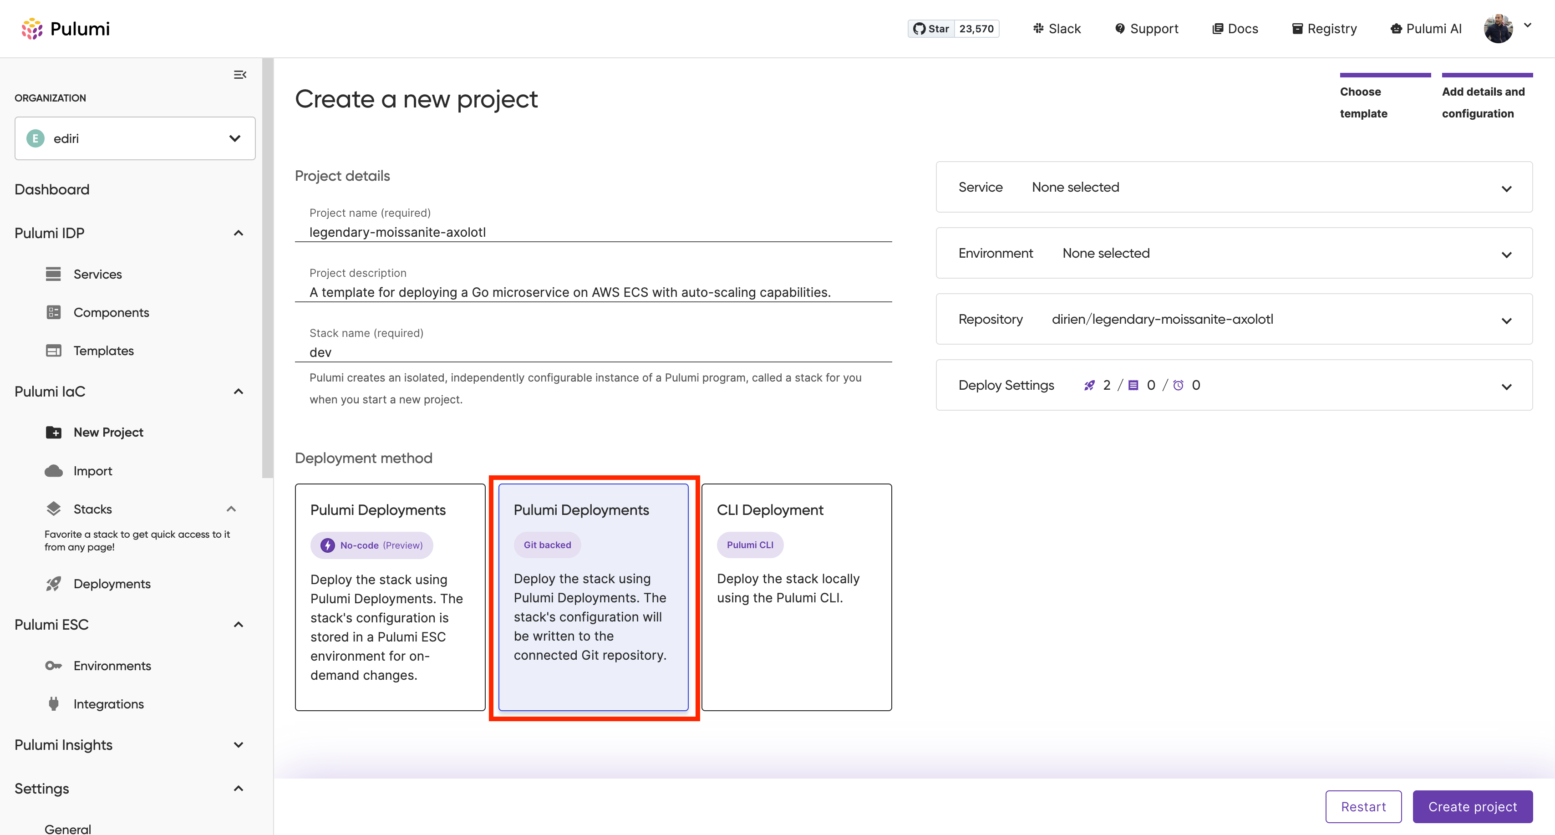The width and height of the screenshot is (1555, 835).
Task: Open the Support link
Action: 1146,28
